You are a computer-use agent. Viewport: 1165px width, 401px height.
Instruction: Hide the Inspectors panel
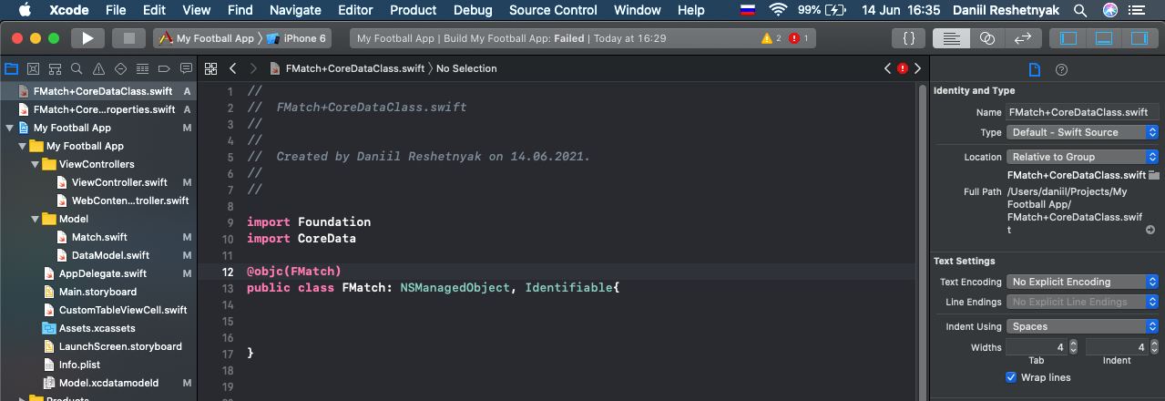(x=1139, y=38)
